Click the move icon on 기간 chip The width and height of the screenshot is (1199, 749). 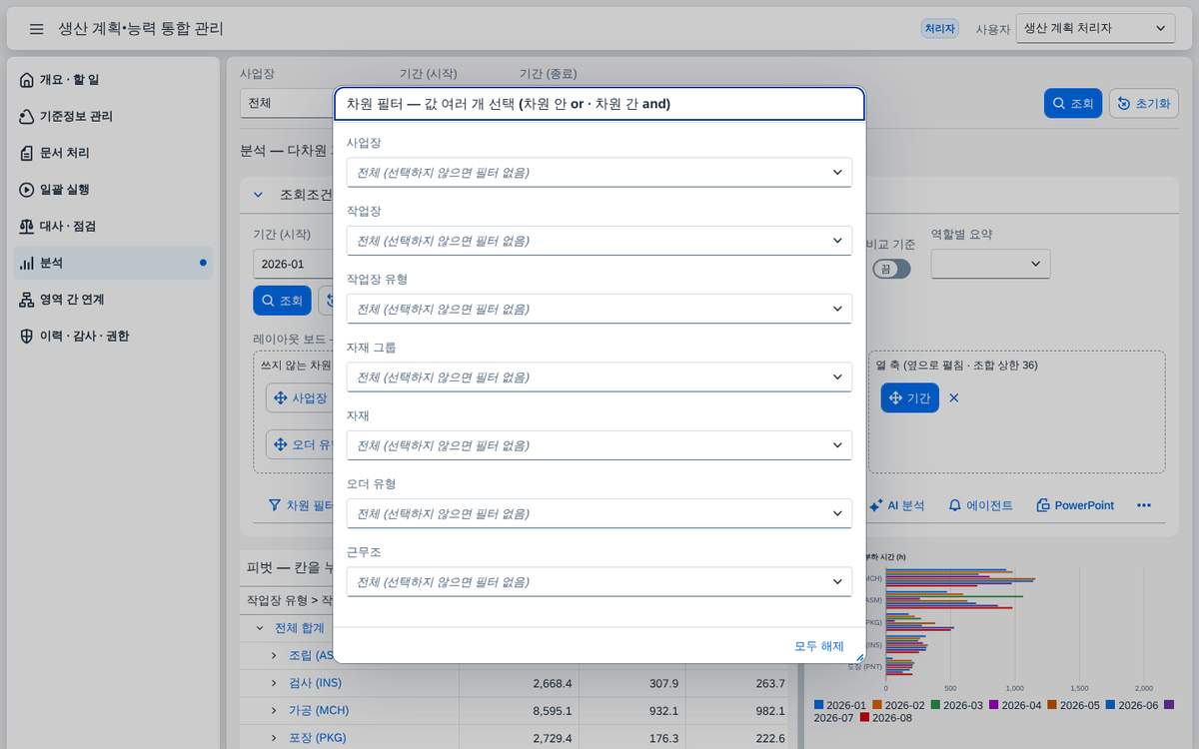tap(895, 397)
